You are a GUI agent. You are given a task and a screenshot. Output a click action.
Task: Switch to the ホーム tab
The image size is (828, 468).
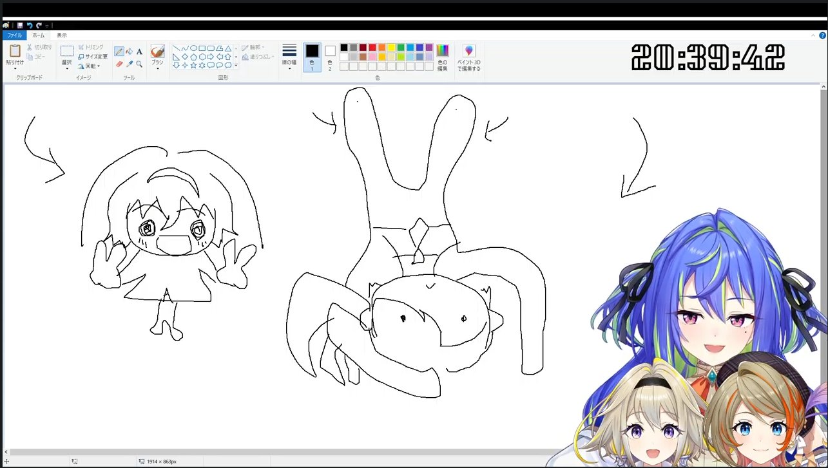point(39,35)
